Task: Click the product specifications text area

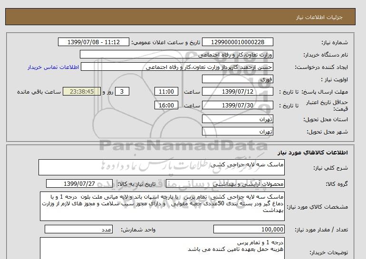Action: point(162,206)
